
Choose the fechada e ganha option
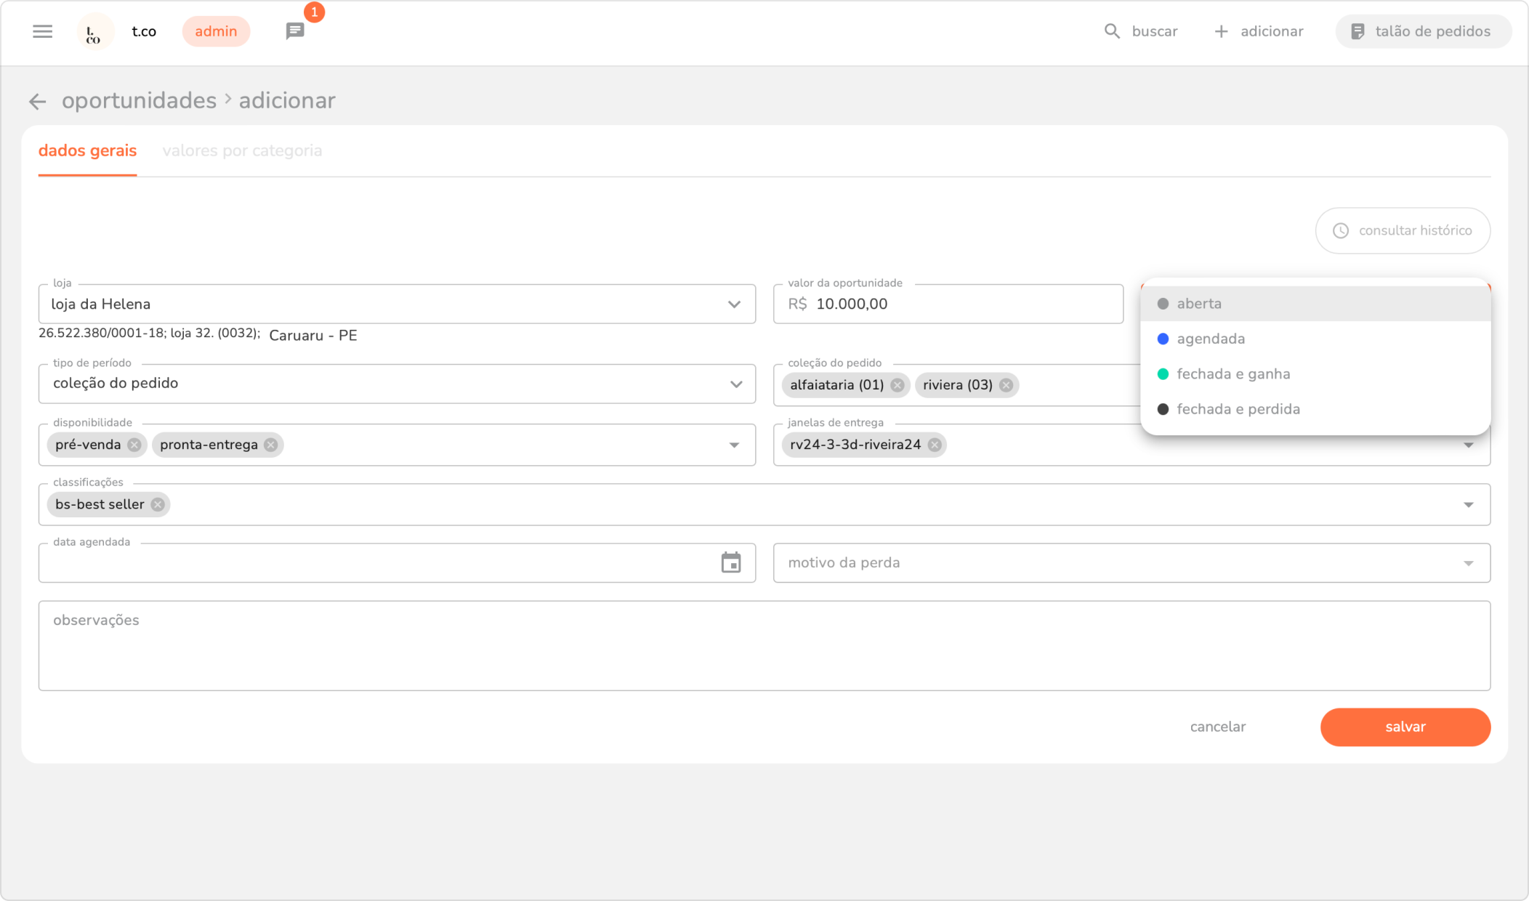1233,374
